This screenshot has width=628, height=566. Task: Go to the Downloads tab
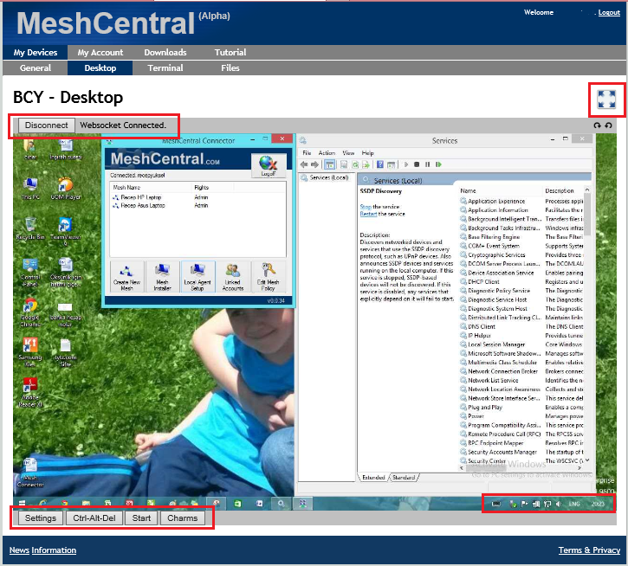click(165, 53)
